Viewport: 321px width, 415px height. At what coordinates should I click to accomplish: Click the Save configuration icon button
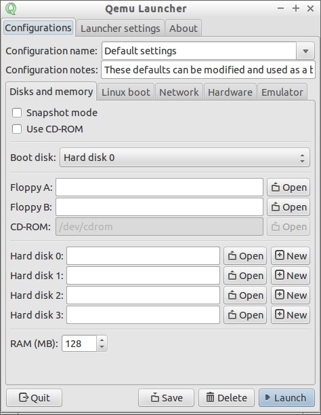point(166,398)
